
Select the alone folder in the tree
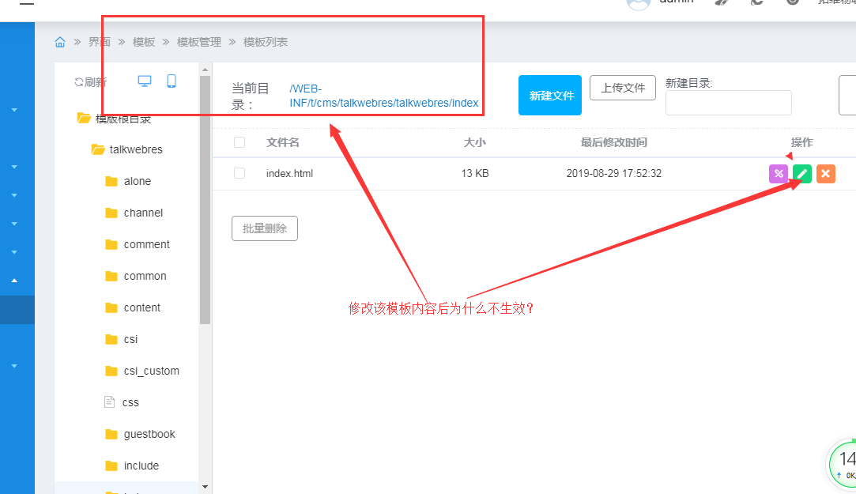(138, 181)
